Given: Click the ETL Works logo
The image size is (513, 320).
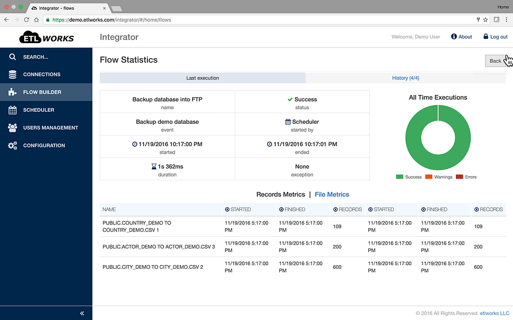Looking at the screenshot, I should click(46, 37).
